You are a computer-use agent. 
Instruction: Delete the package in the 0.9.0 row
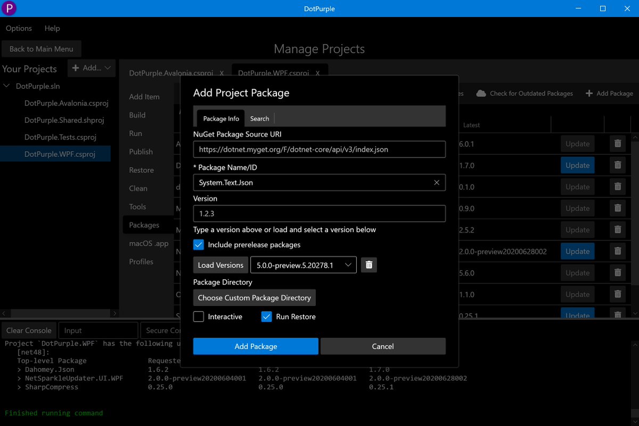point(618,208)
